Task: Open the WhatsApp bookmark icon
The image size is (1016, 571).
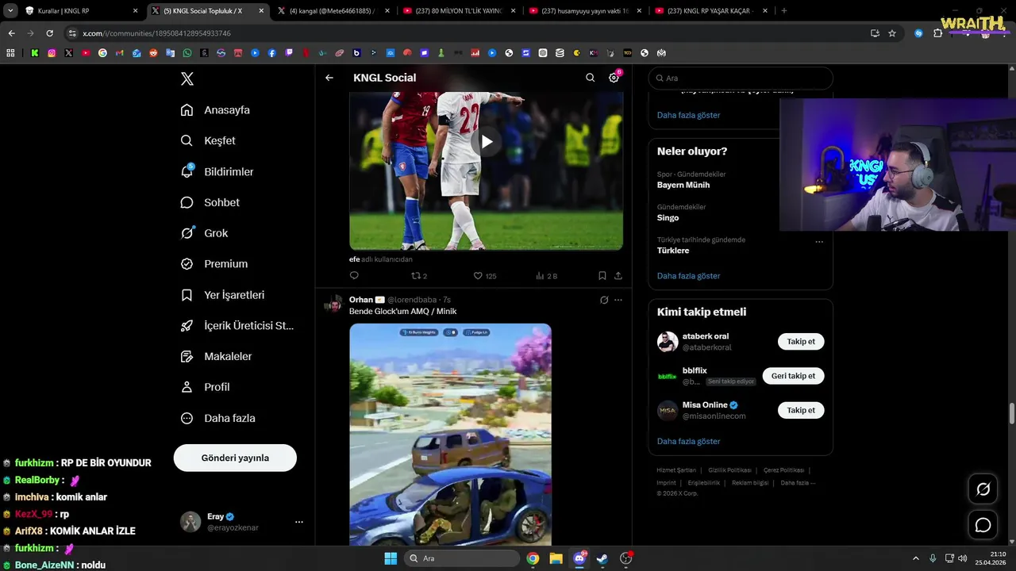Action: point(187,53)
